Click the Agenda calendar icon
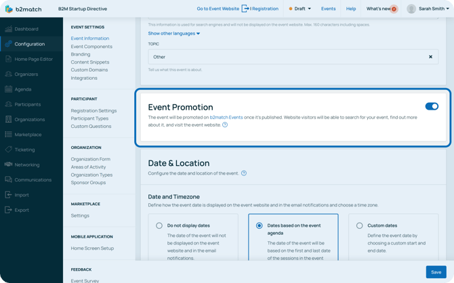 (x=8, y=89)
